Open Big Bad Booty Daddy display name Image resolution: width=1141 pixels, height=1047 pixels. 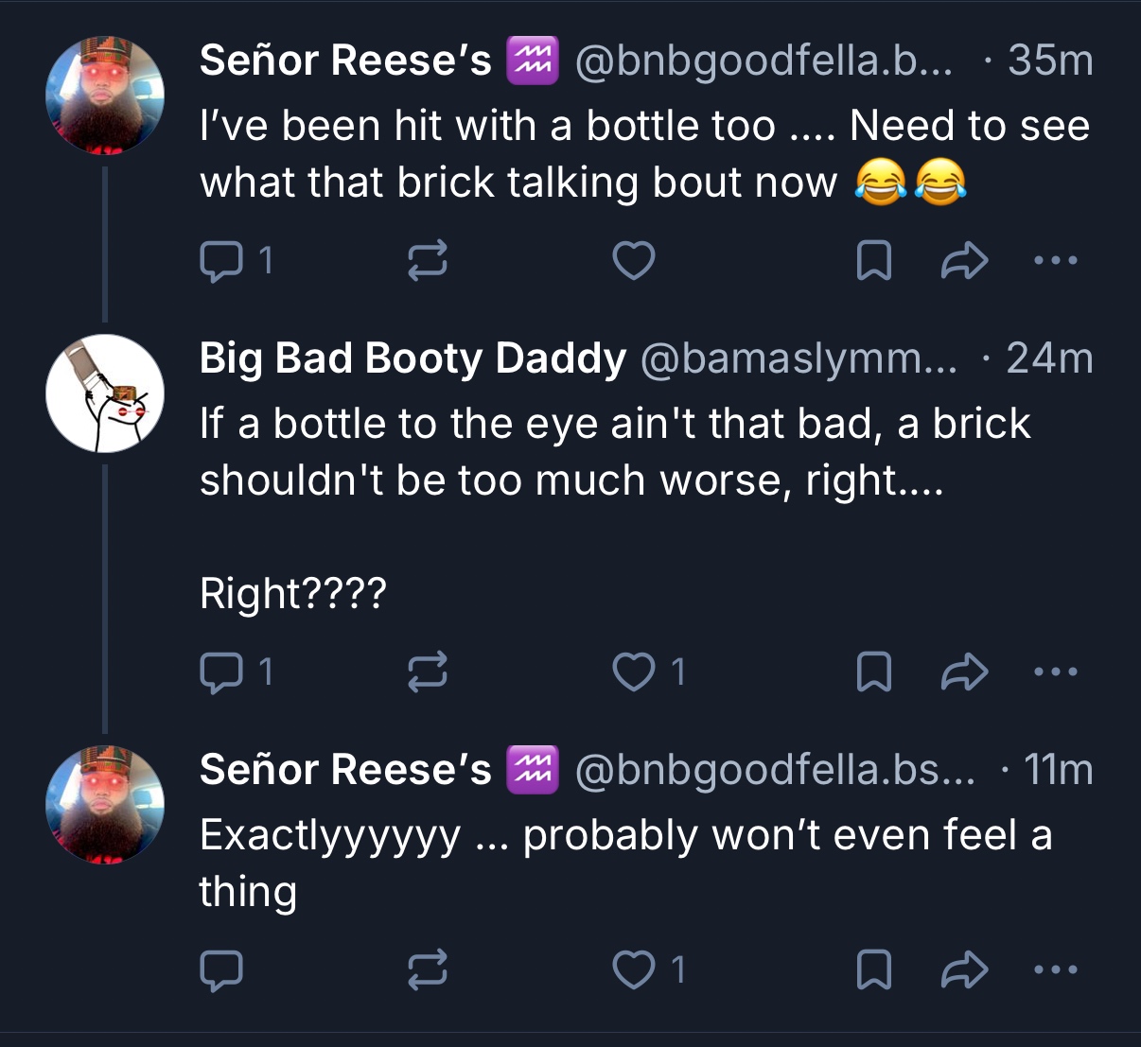point(413,358)
